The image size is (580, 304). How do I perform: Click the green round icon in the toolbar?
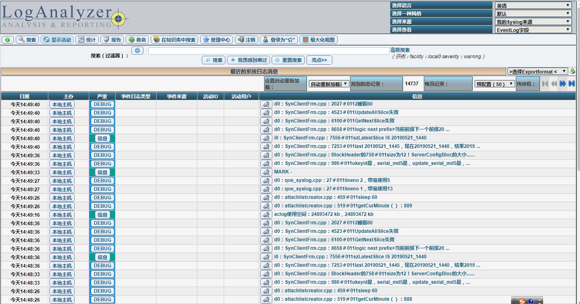[x=8, y=40]
